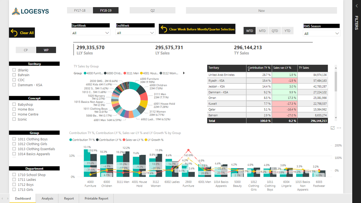Open More options ellipsis on bar chart

click(x=339, y=128)
